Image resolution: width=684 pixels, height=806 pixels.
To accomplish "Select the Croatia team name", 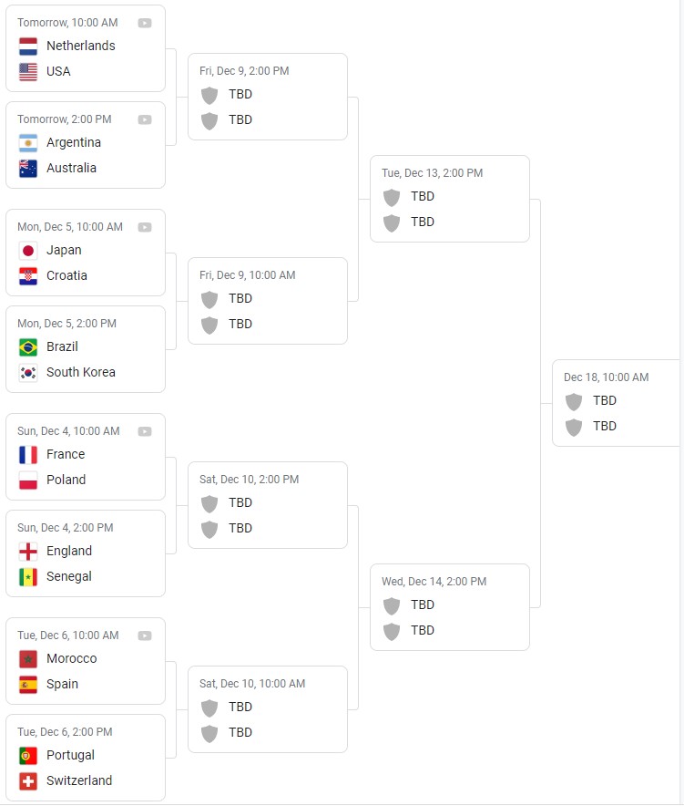I will 66,275.
